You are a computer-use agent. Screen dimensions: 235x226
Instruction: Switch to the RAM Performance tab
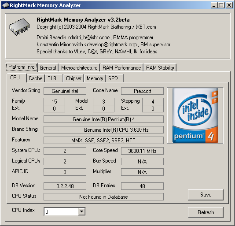[x=122, y=68]
